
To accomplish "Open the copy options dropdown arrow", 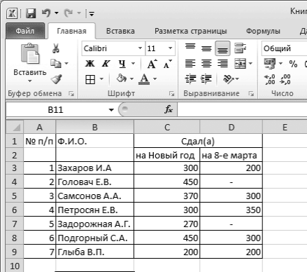I will pos(66,63).
